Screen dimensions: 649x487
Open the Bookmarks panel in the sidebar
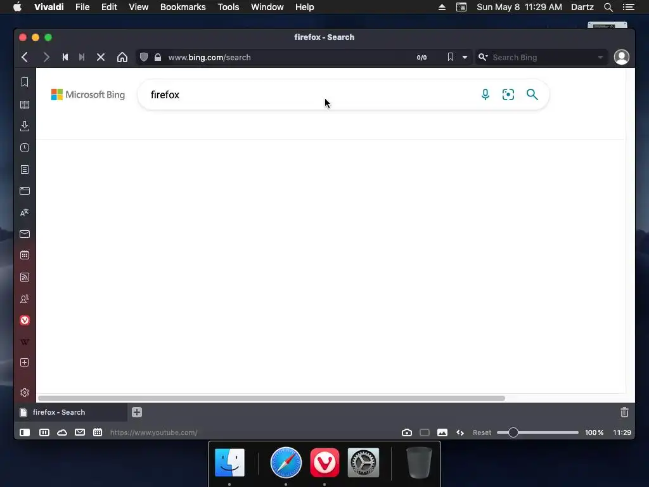(x=25, y=82)
